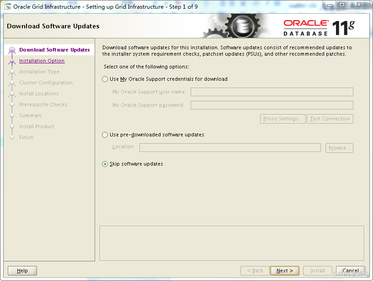Viewport: 373px width, 281px height.
Task: Click the installer icon in title bar
Action: 8,7
